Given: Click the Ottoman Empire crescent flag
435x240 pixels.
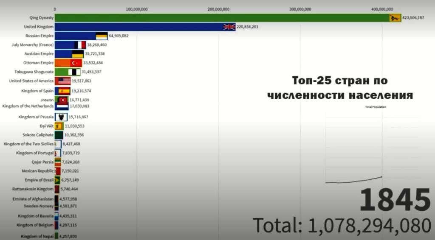Looking at the screenshot, I should coord(76,63).
